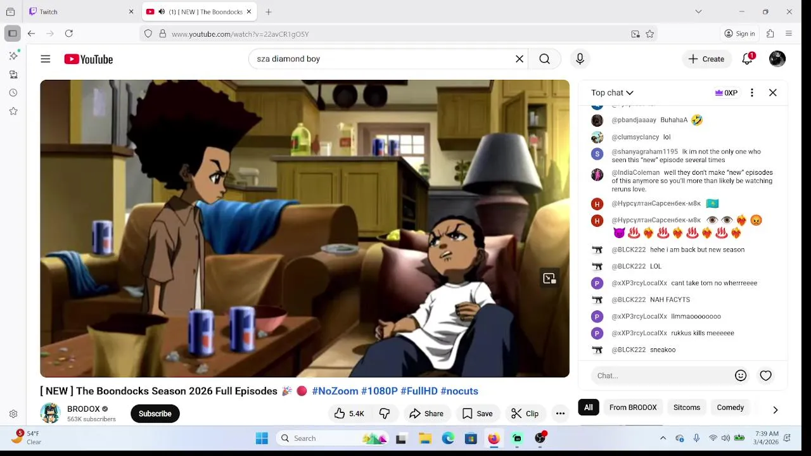Viewport: 811px width, 456px height.
Task: Open bookmarks star sidebar icon
Action: 13,111
